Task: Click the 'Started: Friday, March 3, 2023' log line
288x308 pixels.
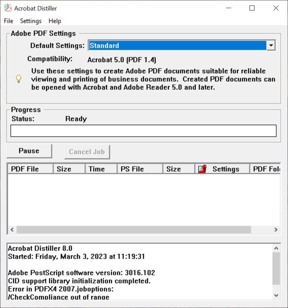Action: coord(76,256)
